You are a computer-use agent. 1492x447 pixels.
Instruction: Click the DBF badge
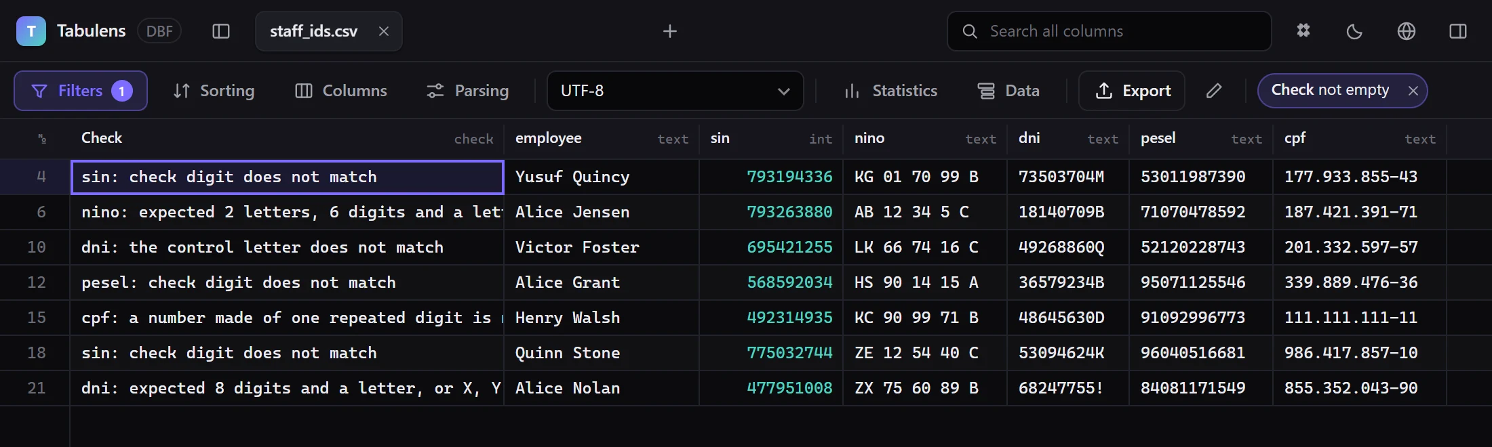pos(159,31)
